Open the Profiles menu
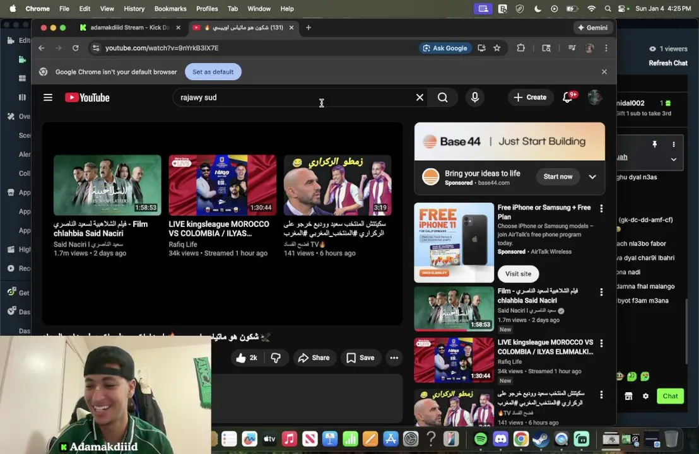 [x=207, y=8]
